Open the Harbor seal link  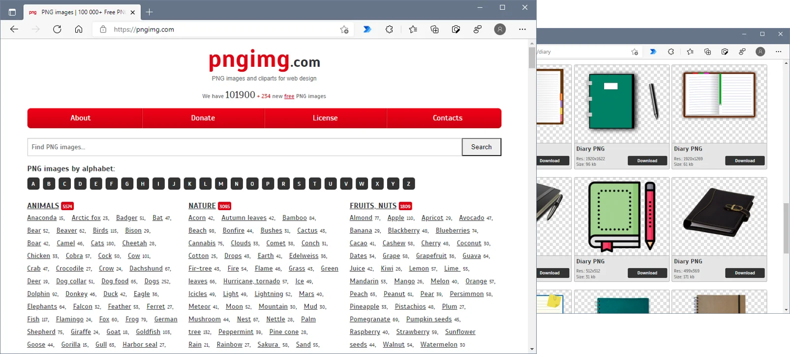click(x=140, y=345)
